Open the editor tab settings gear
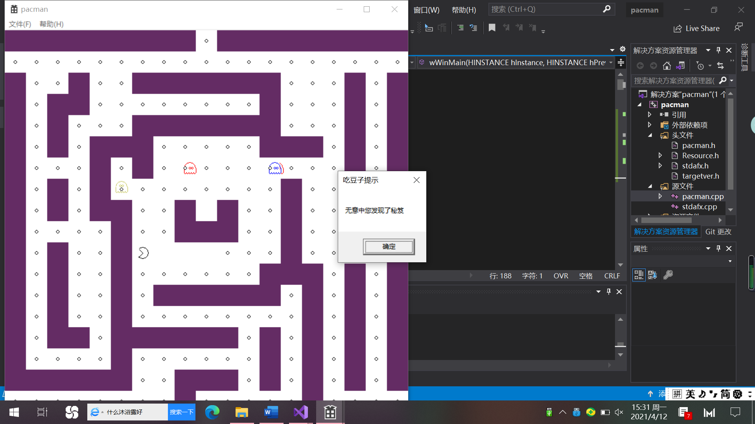The height and width of the screenshot is (424, 755). (622, 49)
